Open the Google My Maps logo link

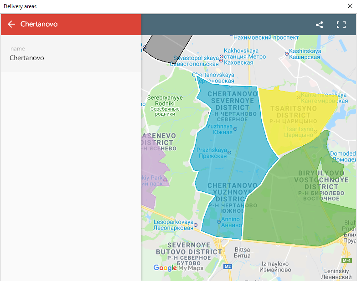click(x=178, y=268)
